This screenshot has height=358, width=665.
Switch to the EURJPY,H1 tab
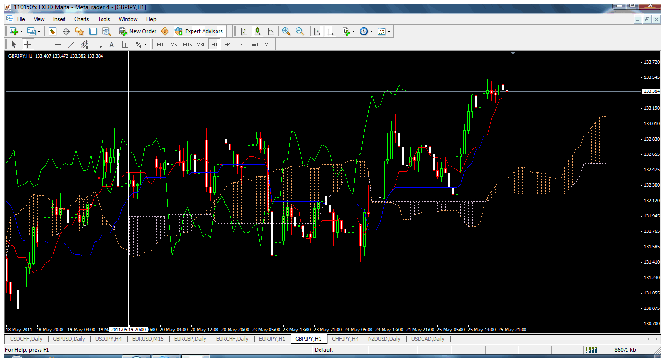tap(272, 339)
